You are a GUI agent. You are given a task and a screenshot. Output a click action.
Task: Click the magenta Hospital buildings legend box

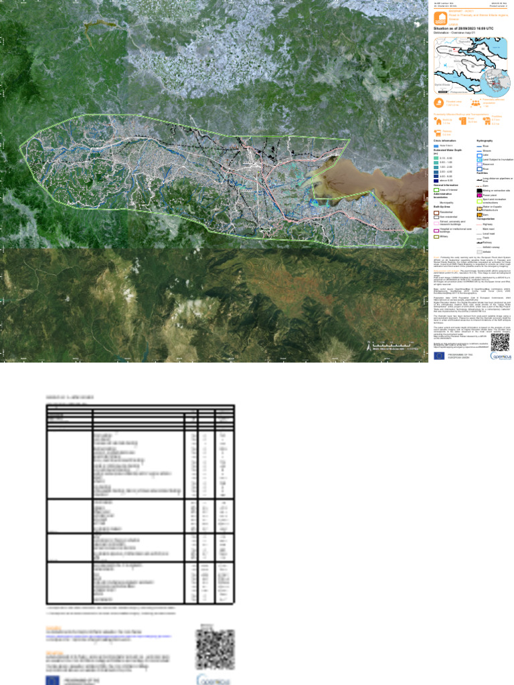[x=436, y=231]
